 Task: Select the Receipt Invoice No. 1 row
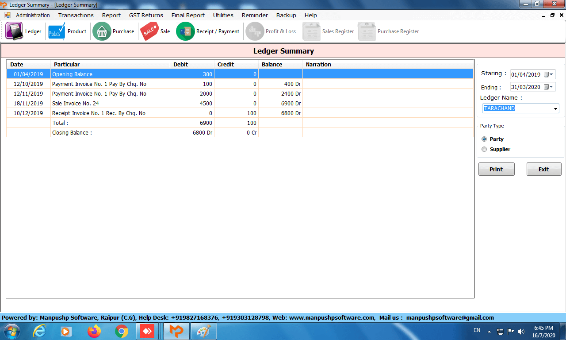[x=240, y=113]
